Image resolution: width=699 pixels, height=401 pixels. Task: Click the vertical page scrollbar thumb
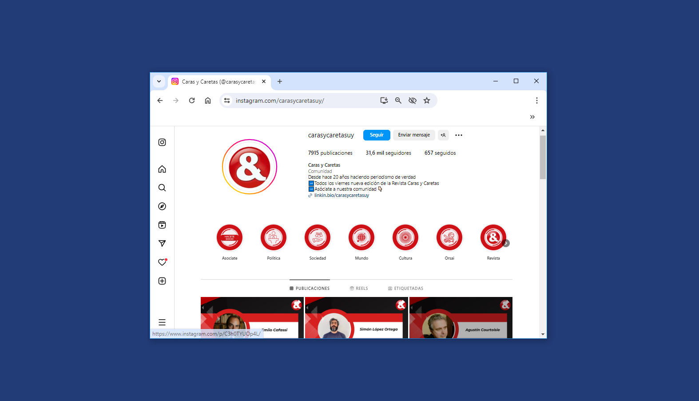coord(543,157)
